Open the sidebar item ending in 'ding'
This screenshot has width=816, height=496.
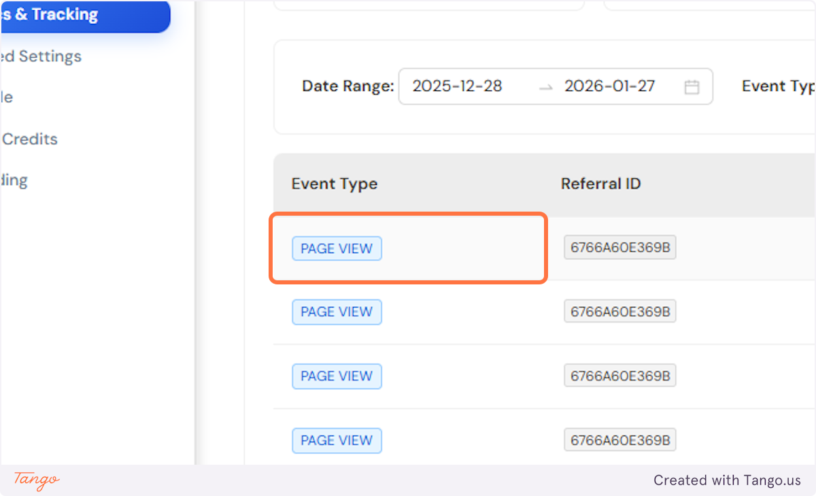pos(14,180)
